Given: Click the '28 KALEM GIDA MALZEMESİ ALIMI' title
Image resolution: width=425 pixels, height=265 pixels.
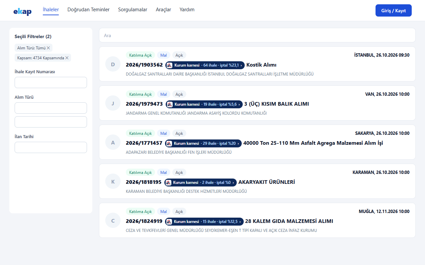Looking at the screenshot, I should [x=289, y=221].
